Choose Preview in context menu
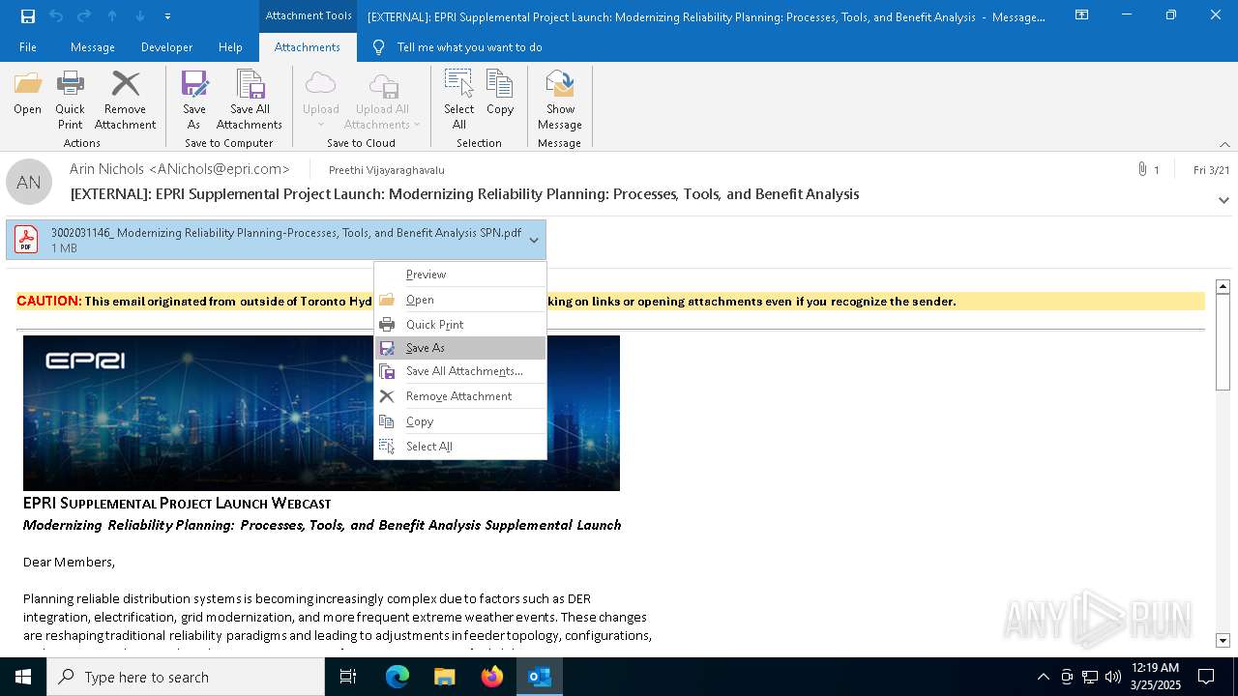The image size is (1238, 696). (x=460, y=275)
